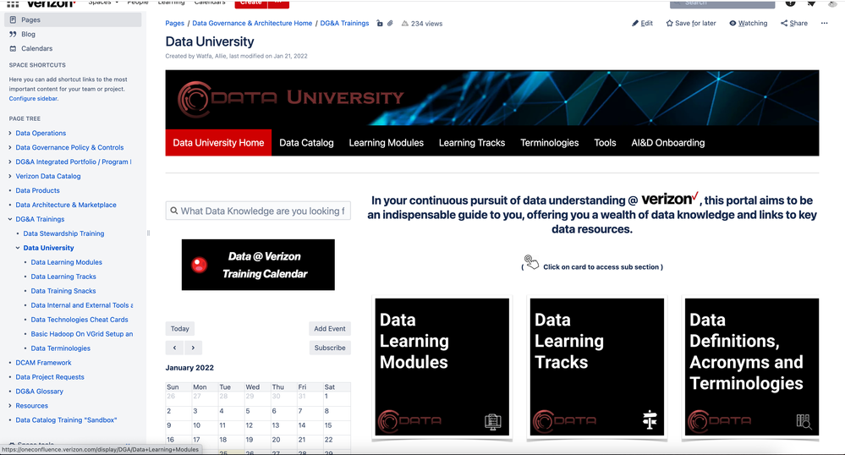Open the Data @ Verizon Training Calendar banner
The image size is (845, 455).
point(258,265)
